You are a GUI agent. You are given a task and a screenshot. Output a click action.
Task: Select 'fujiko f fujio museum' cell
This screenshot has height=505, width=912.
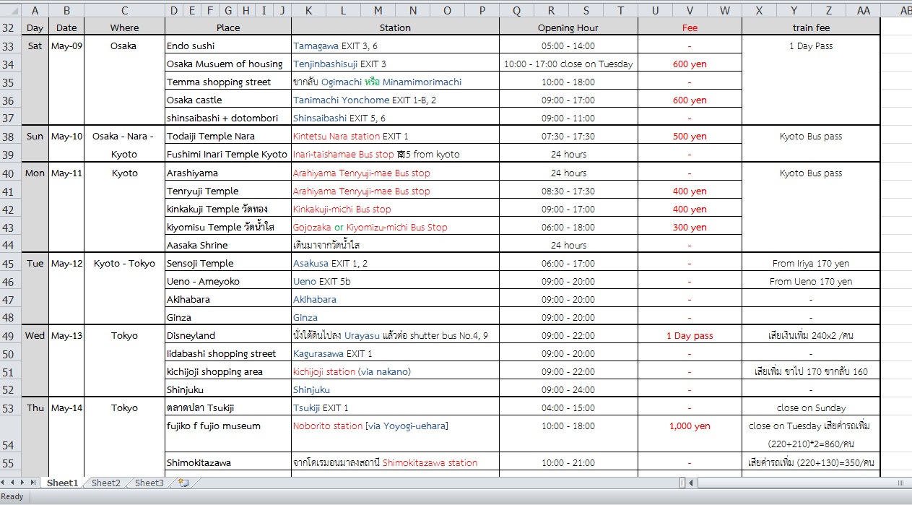(x=228, y=435)
